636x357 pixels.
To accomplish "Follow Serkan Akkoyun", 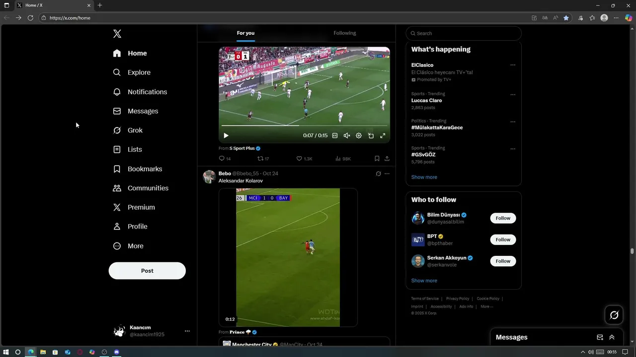I will [x=503, y=261].
